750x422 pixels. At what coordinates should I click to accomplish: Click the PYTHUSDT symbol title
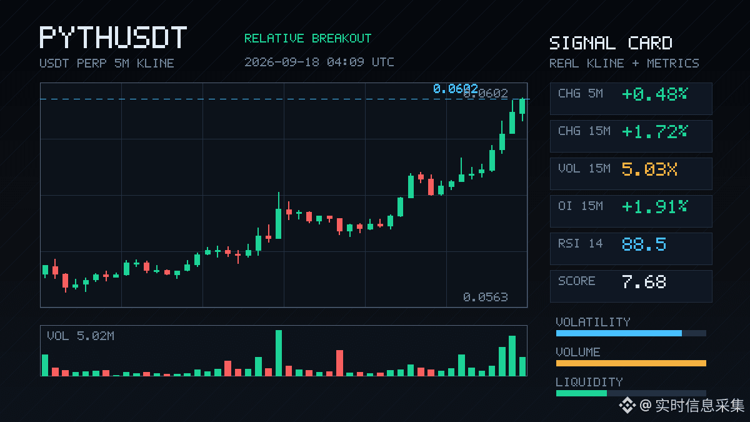(113, 38)
